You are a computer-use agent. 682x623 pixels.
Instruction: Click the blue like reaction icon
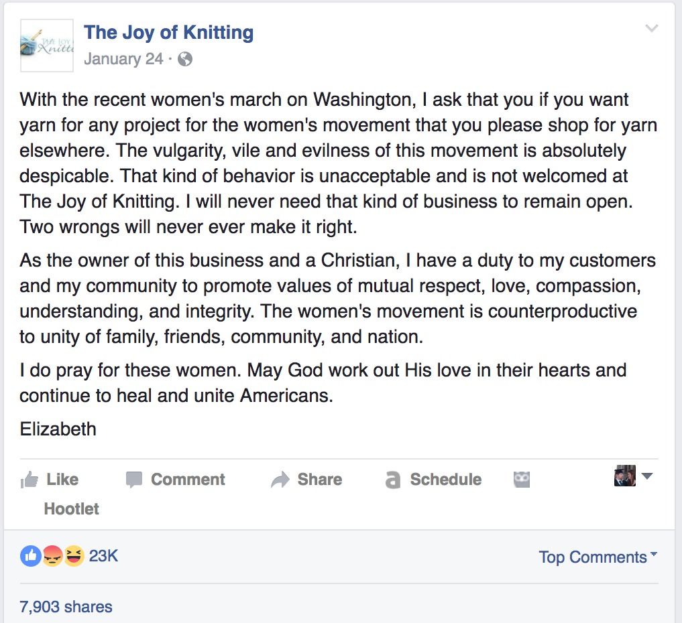(x=30, y=556)
